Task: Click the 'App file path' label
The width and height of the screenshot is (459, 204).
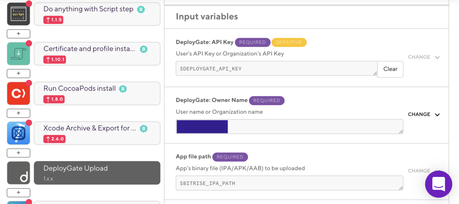Action: (x=193, y=157)
